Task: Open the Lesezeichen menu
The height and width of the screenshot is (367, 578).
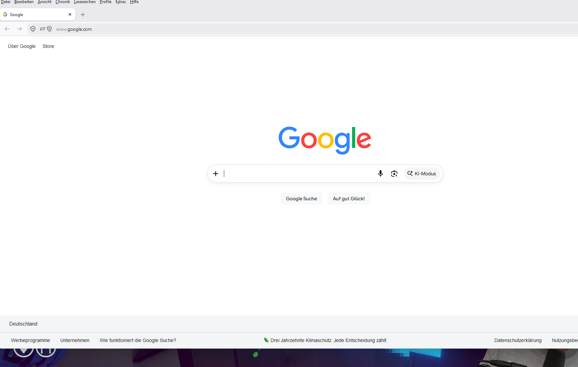Action: (x=85, y=2)
